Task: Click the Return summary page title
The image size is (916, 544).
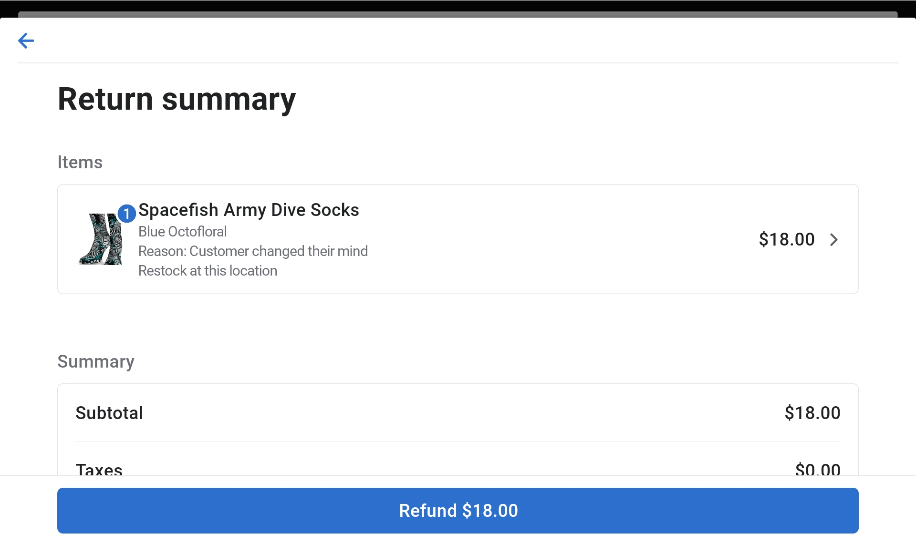Action: pos(176,99)
